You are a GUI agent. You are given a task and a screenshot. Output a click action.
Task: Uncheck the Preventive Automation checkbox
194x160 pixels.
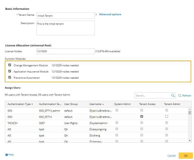coord(10,77)
